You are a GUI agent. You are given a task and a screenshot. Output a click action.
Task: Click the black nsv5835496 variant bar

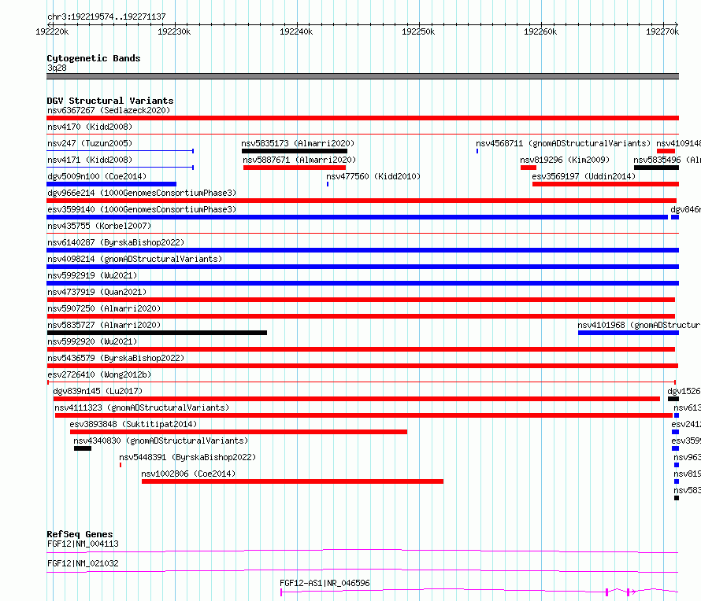click(656, 168)
